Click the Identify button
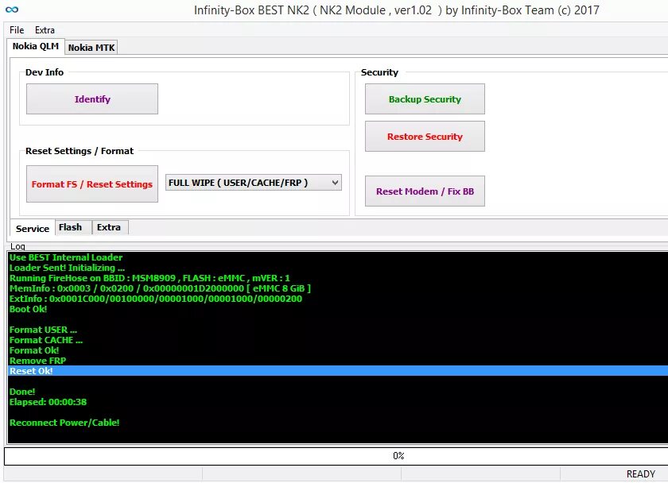Screen dimensions: 668x483 (92, 99)
